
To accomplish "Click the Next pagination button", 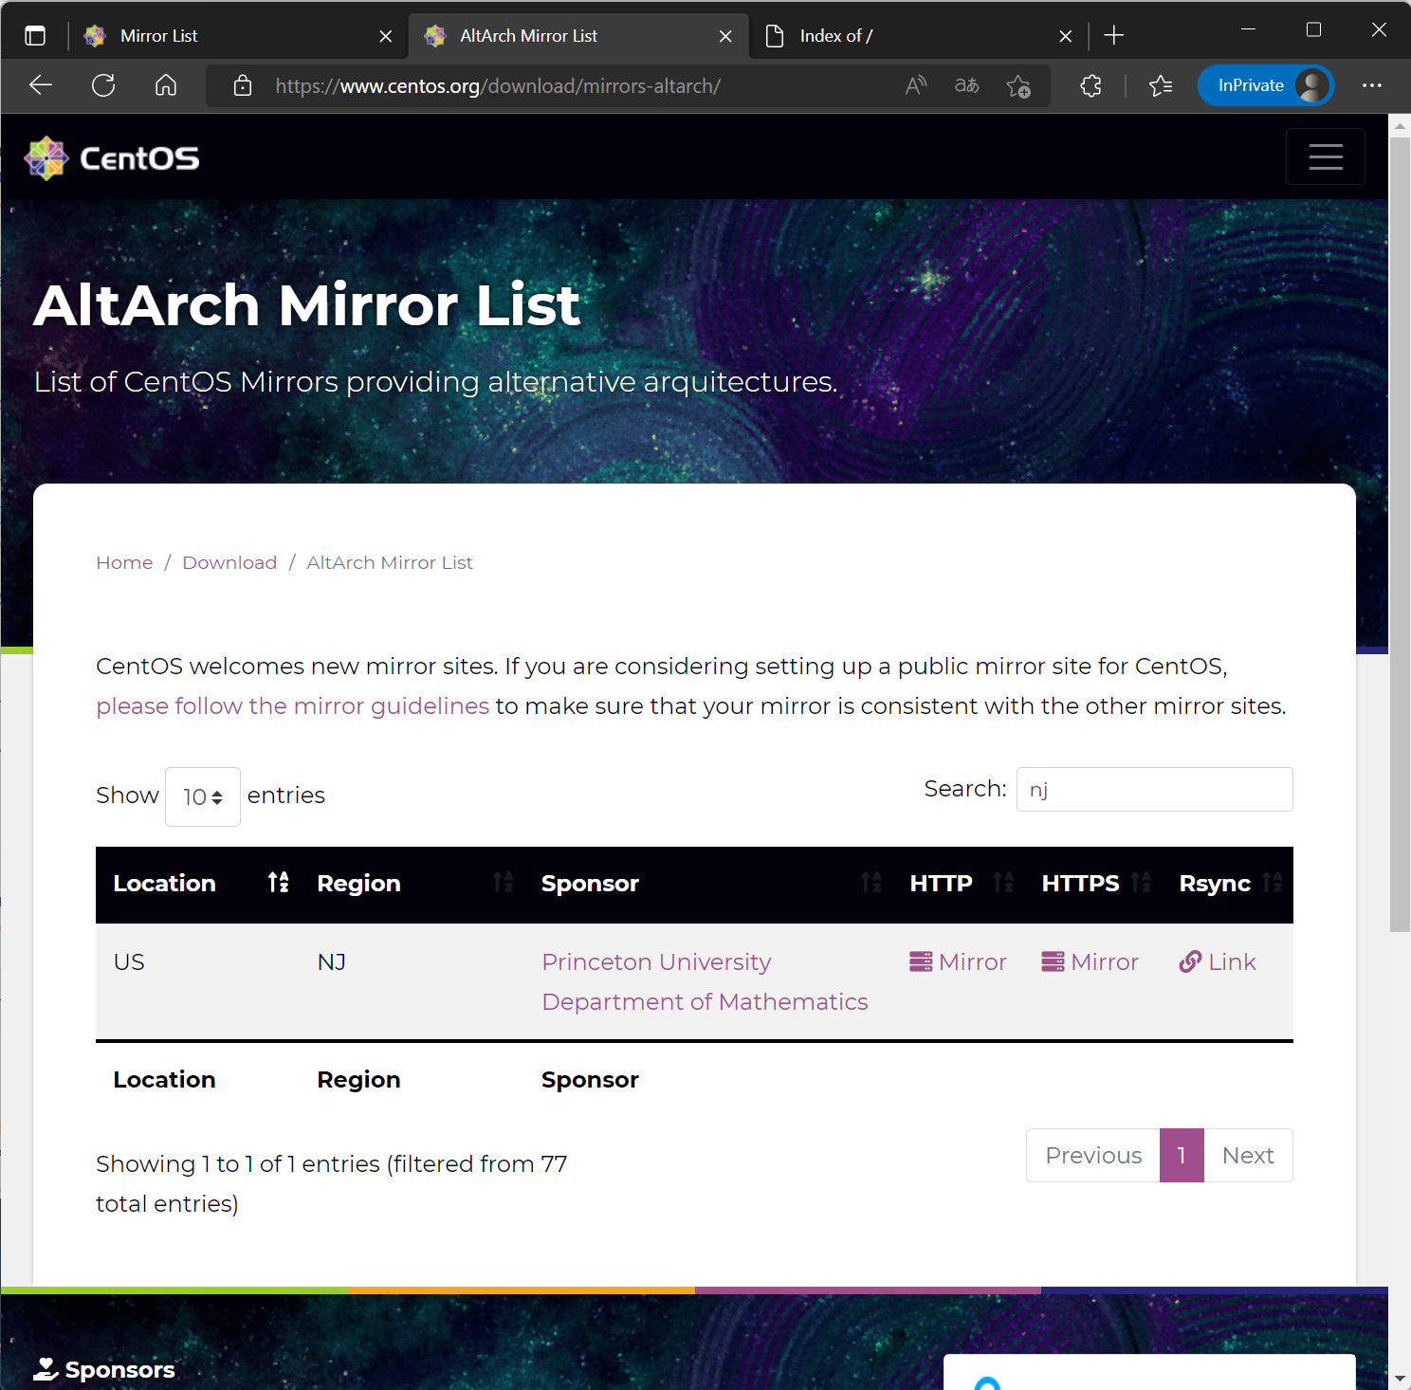I will [x=1248, y=1156].
